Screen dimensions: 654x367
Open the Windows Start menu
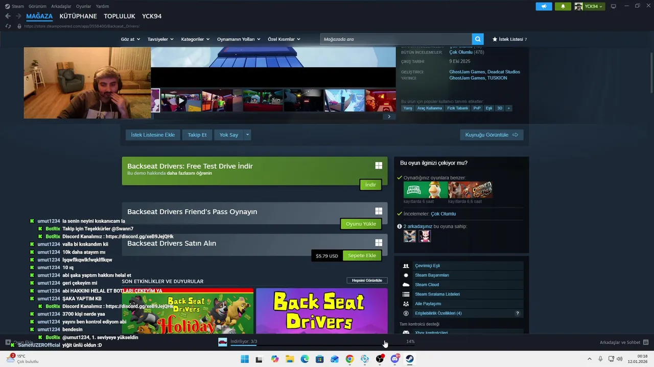tap(244, 359)
